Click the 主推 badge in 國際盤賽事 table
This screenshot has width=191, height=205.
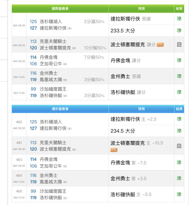[160, 45]
